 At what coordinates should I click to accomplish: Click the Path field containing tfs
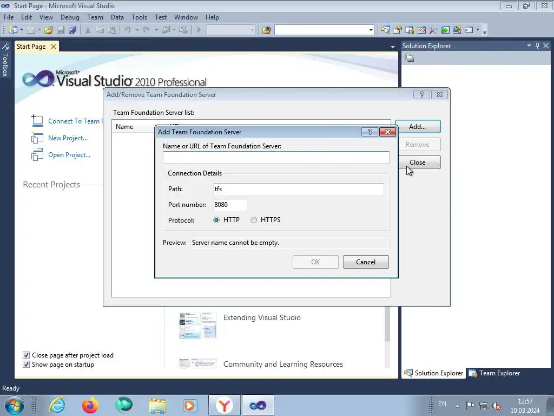click(299, 189)
